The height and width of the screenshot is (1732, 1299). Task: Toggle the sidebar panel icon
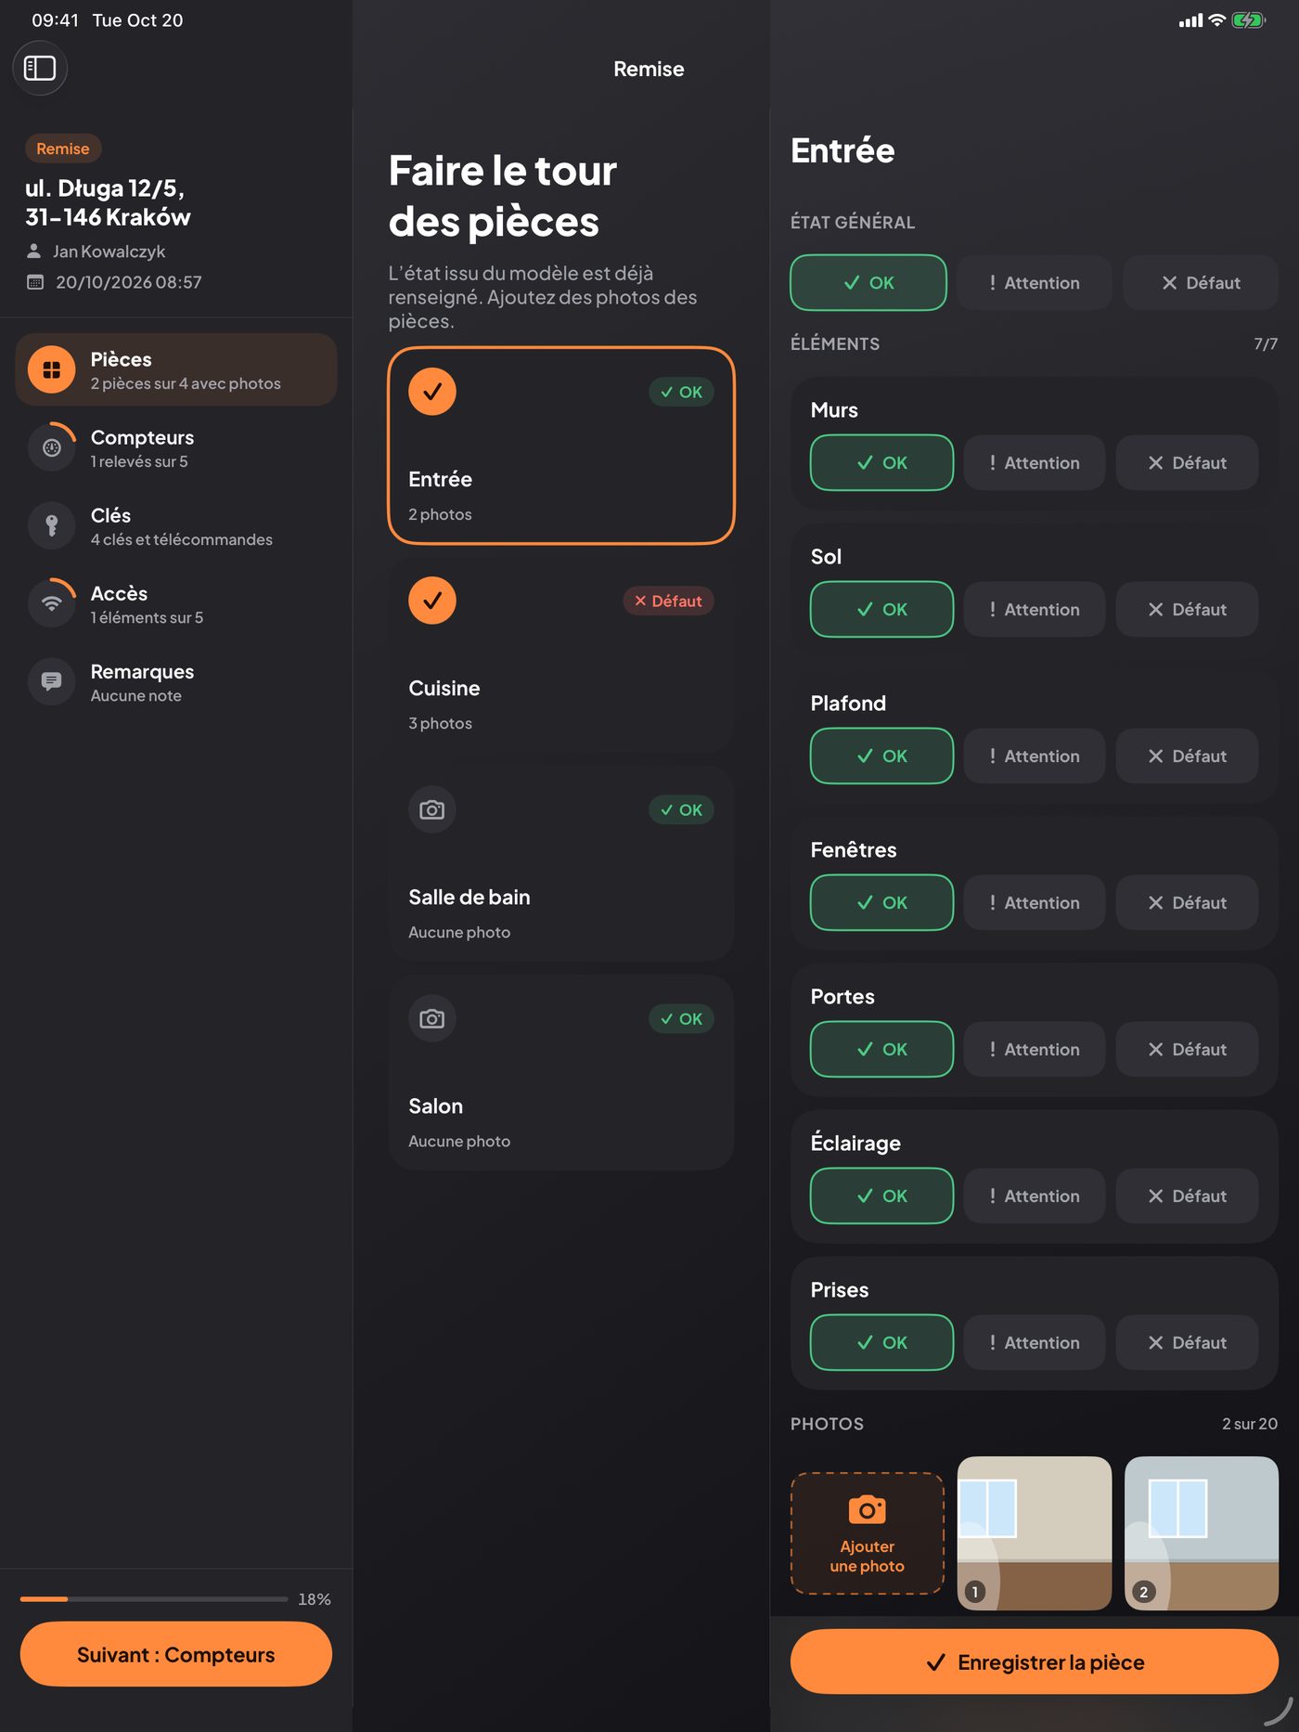(x=40, y=68)
